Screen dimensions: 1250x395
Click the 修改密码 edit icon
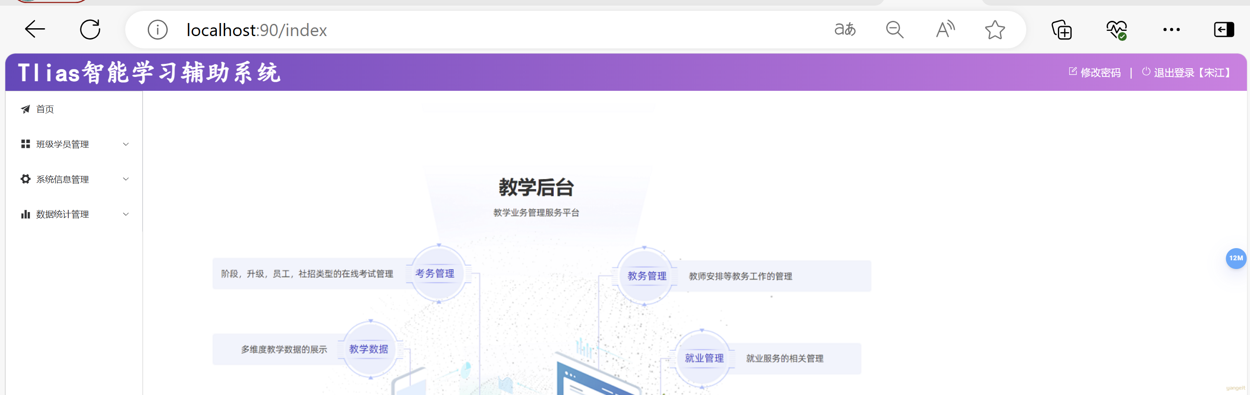(x=1073, y=71)
